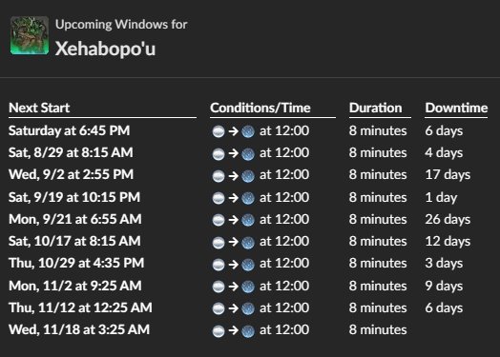Select 'Thu, 11/12 at 12:25 AM' start time
500x357 pixels.
[x=80, y=307]
